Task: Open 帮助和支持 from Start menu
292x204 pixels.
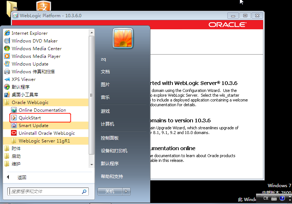Action: [x=112, y=177]
